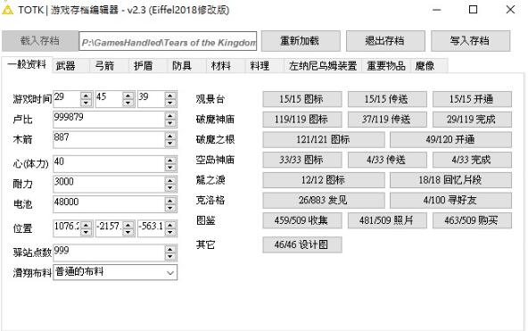Click 18/18 回忆片段 button
The height and width of the screenshot is (331, 528).
coord(451,180)
